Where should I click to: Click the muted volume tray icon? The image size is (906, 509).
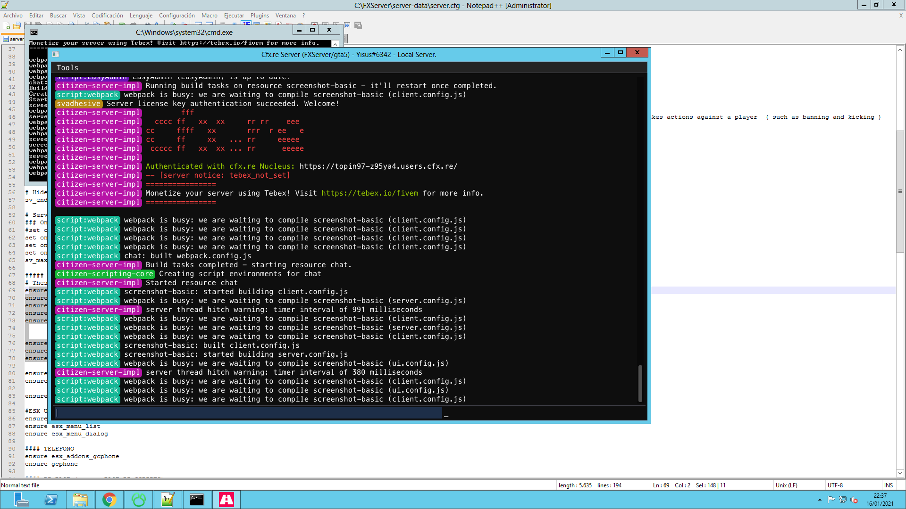(x=854, y=500)
